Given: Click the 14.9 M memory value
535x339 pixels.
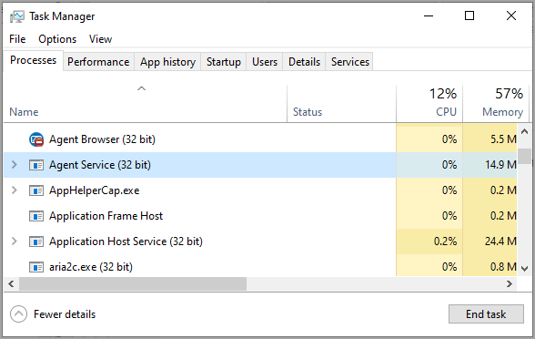Looking at the screenshot, I should click(x=500, y=165).
